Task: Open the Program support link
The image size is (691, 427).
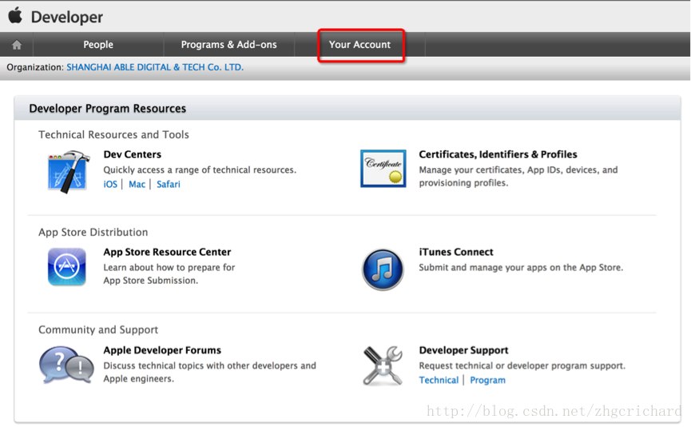Action: (487, 381)
